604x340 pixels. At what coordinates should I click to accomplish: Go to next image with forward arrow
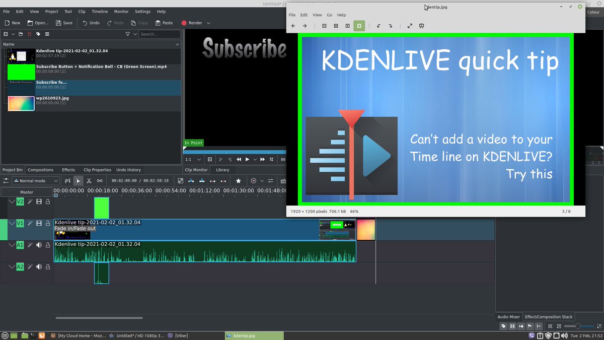305,26
